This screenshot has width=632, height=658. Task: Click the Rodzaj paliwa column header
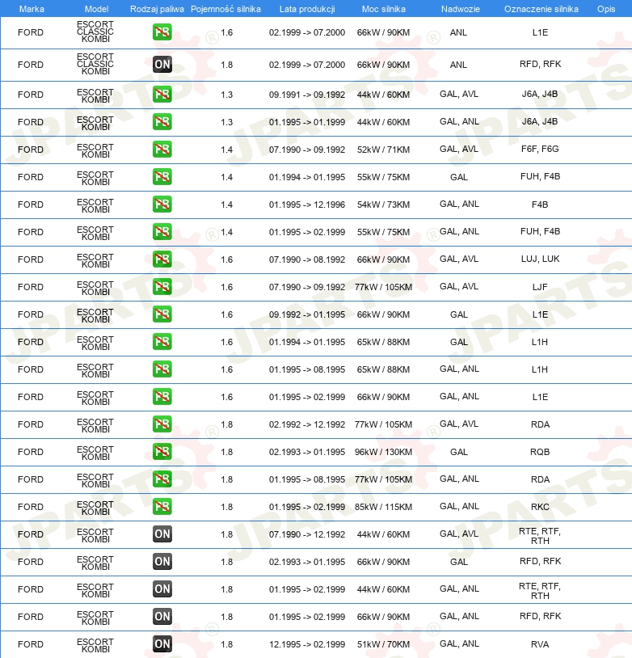point(157,9)
